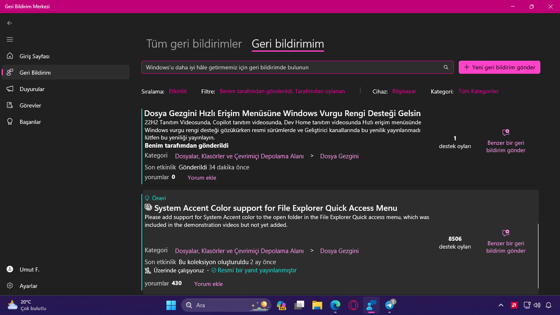
Task: Click Dosya Gezgini link in second feedback
Action: click(339, 251)
